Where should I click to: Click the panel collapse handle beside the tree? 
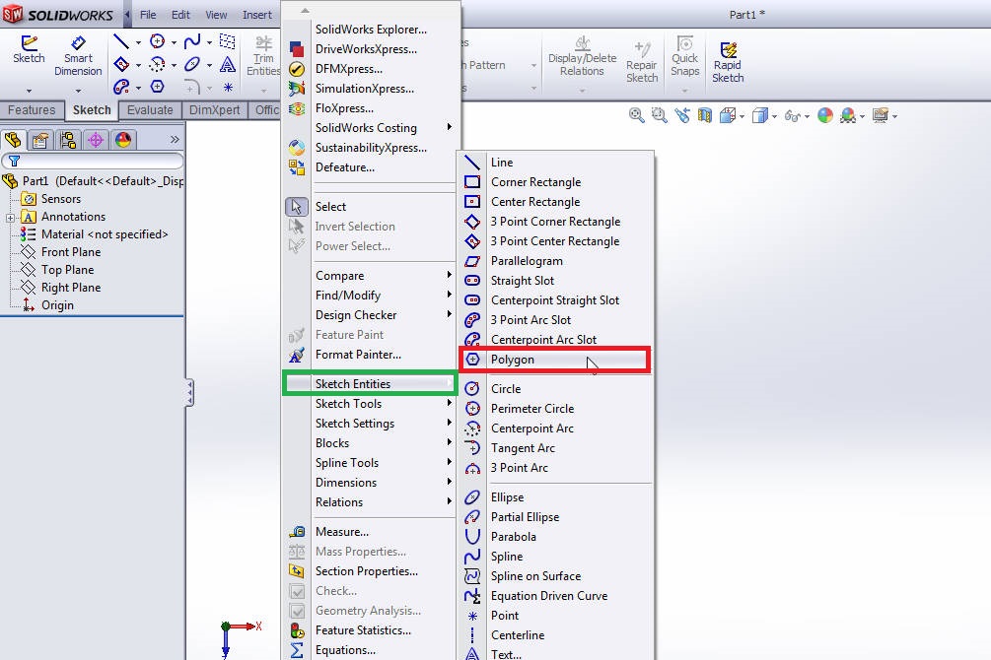tap(189, 393)
